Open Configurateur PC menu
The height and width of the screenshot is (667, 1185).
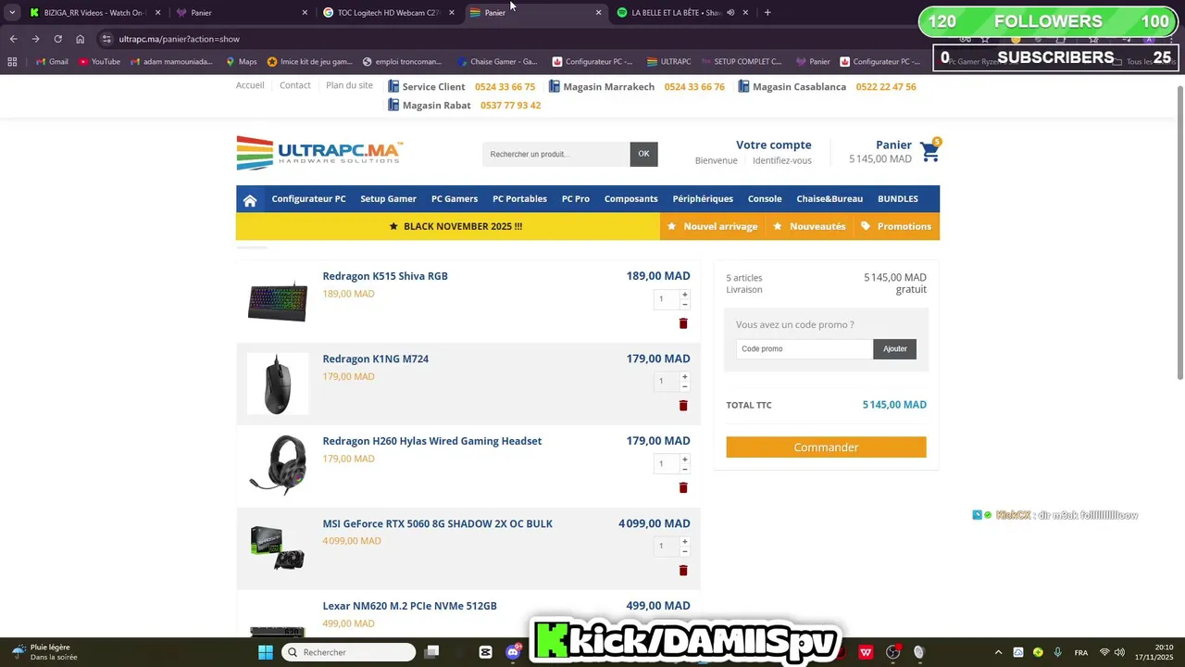(308, 199)
